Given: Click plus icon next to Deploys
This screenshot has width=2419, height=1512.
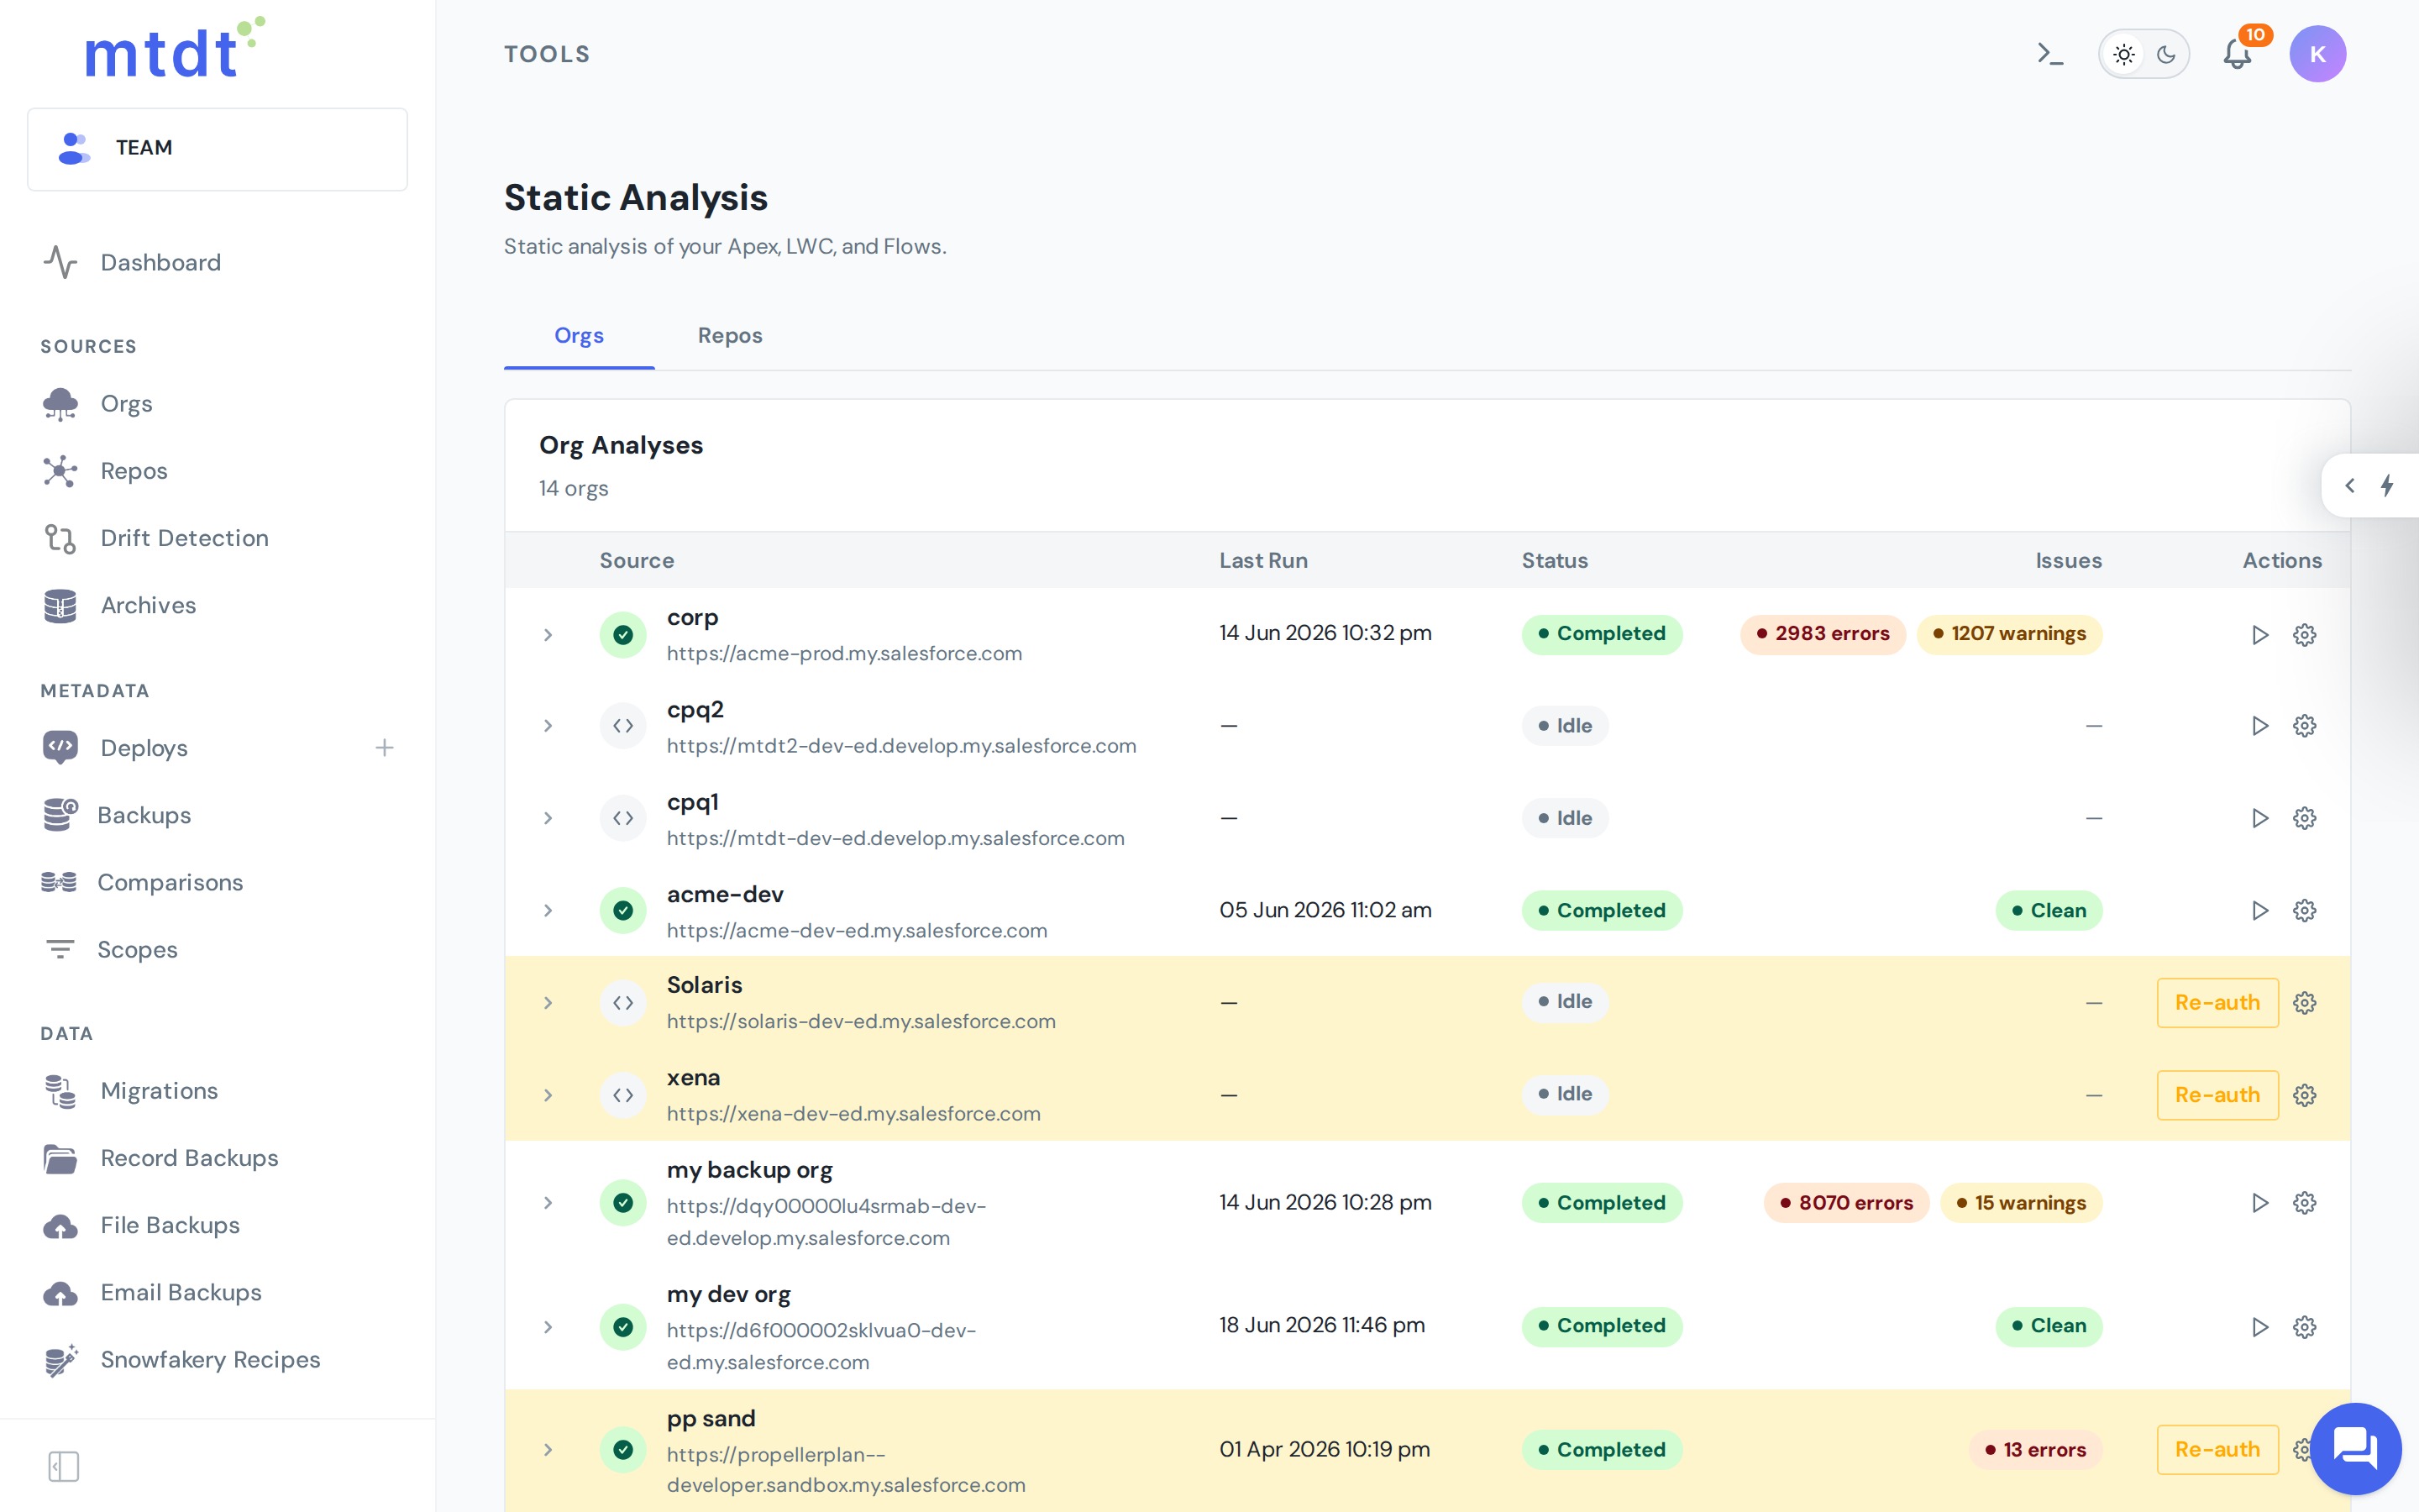Looking at the screenshot, I should click(385, 748).
